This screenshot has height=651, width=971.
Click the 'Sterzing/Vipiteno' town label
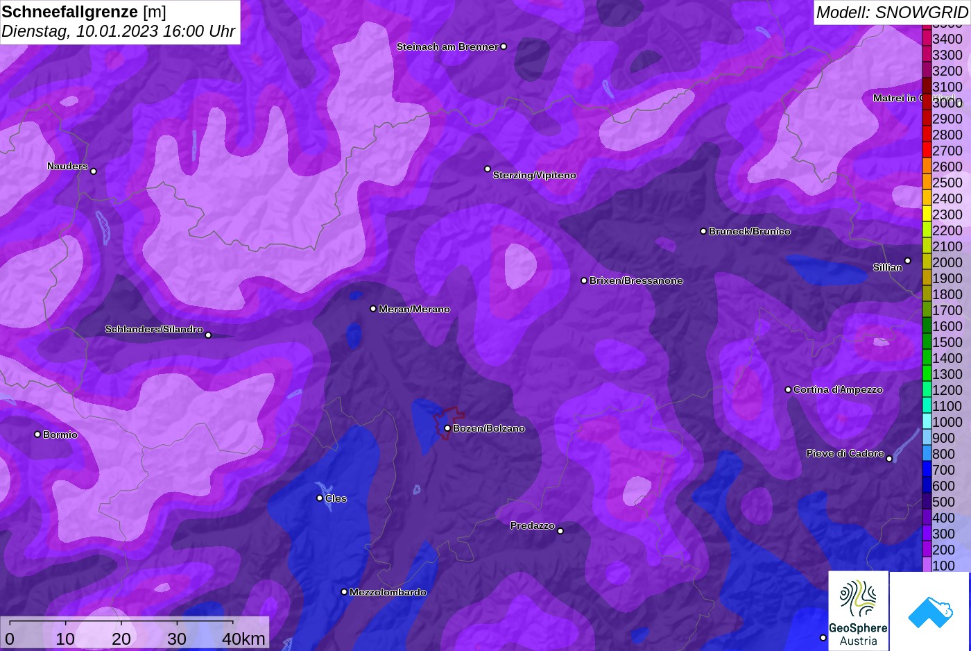(x=535, y=176)
